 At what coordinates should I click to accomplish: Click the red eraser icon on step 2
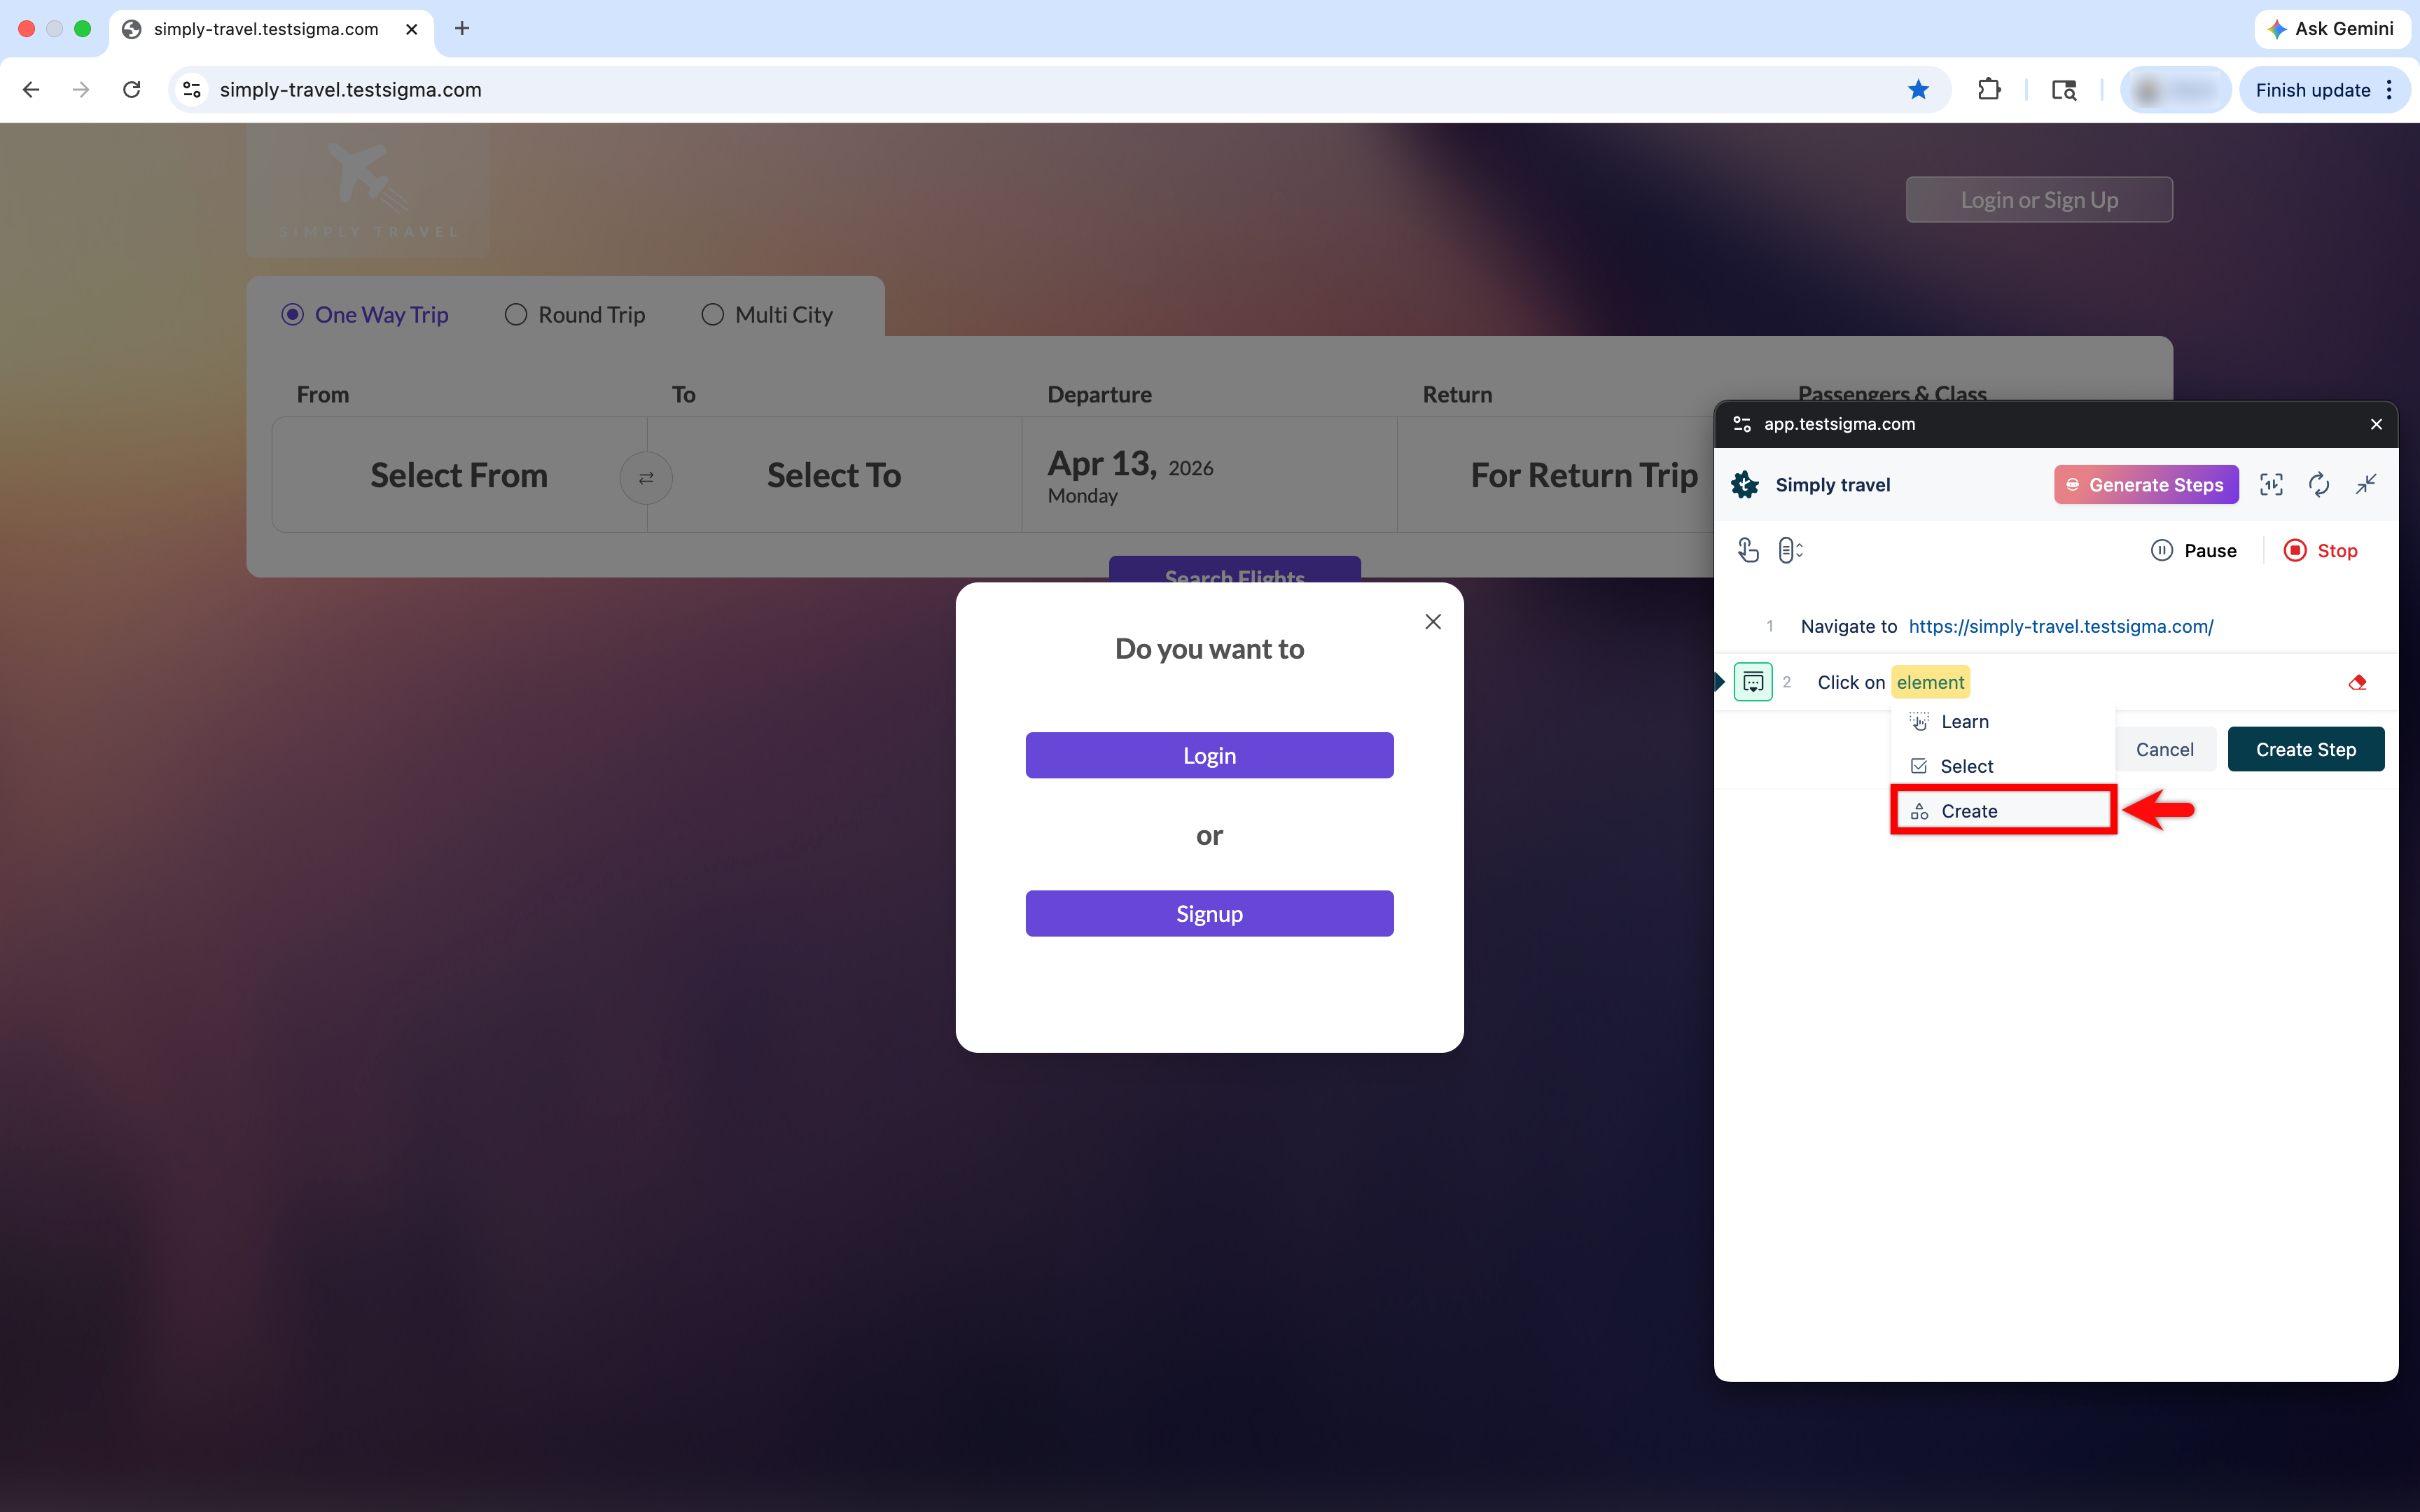click(2357, 682)
